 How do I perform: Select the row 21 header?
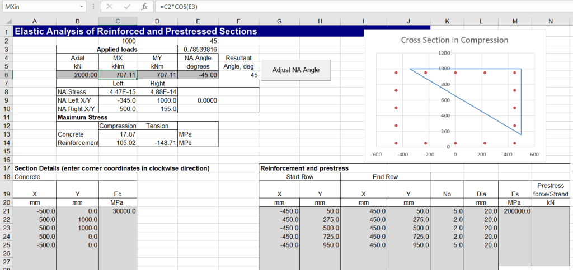(6, 211)
